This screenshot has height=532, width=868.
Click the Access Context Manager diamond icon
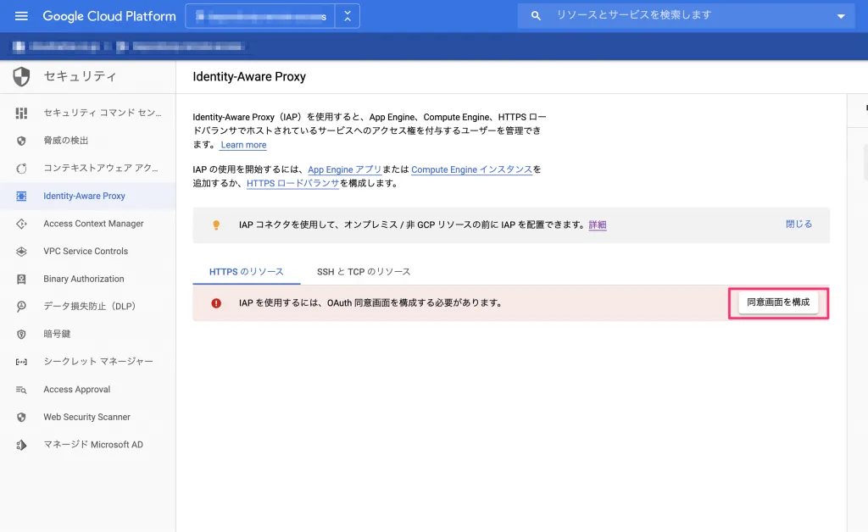coord(22,224)
